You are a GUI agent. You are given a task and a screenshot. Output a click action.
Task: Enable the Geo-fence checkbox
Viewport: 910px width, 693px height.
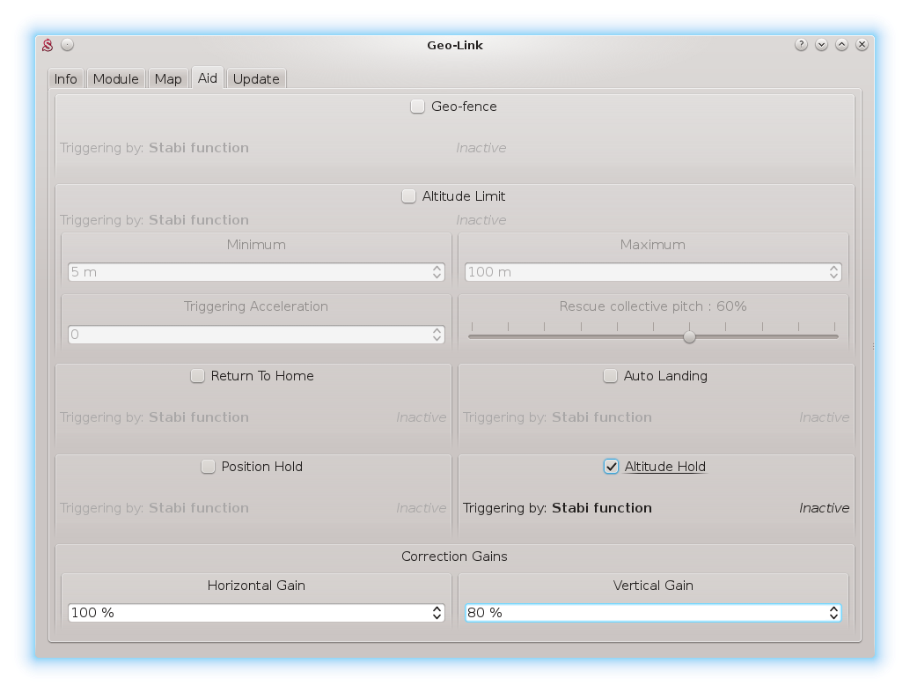click(x=418, y=107)
